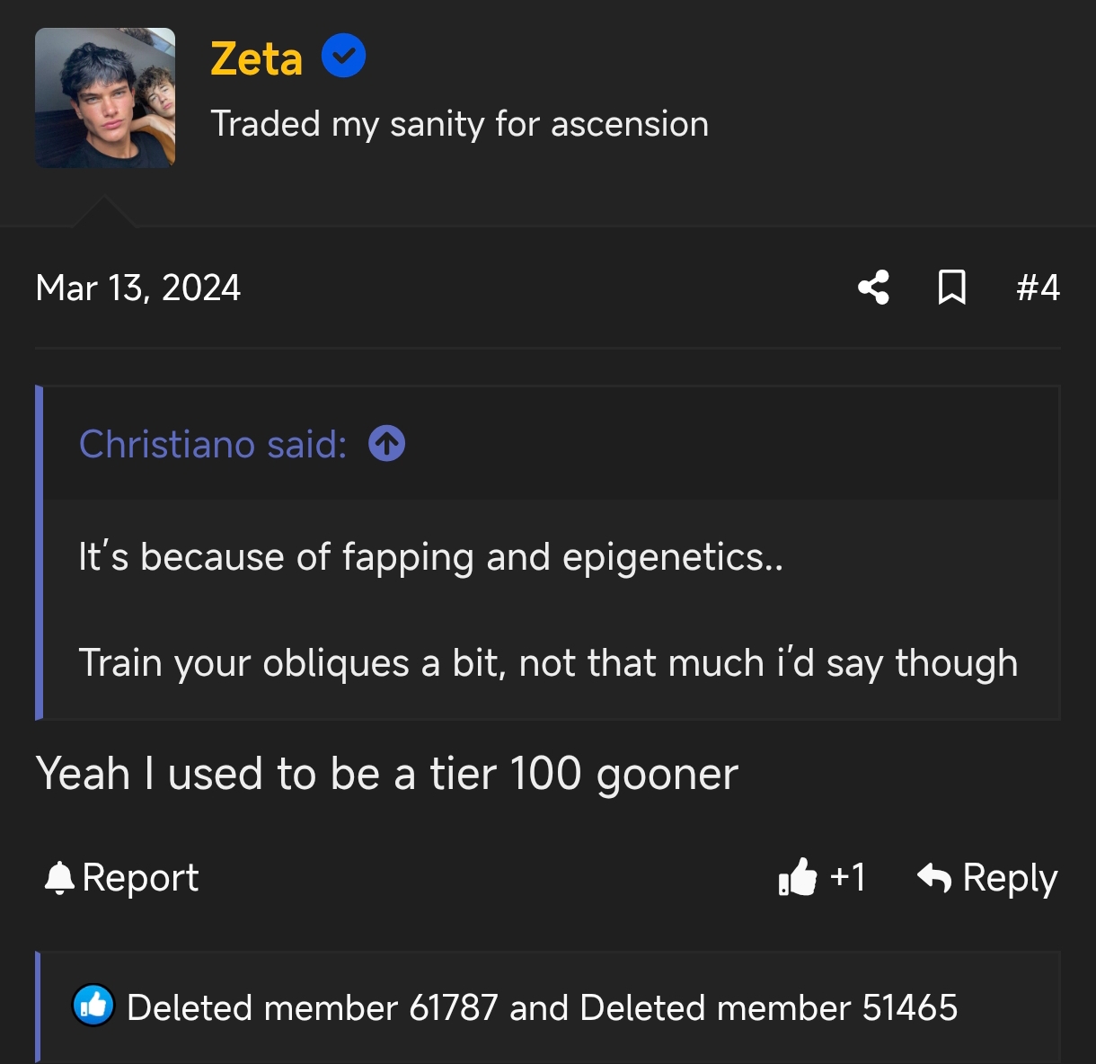Click the +1 reaction count

point(848,877)
